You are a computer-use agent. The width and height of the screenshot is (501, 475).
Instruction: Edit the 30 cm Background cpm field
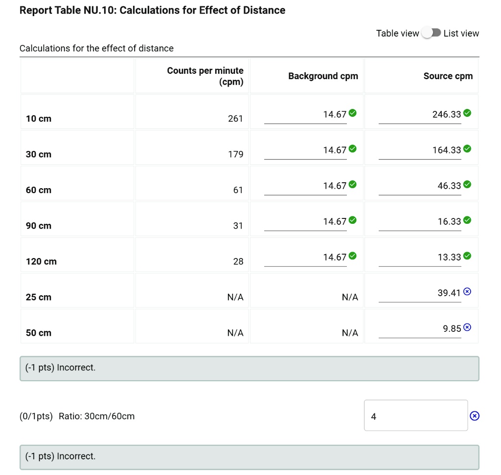pos(305,151)
